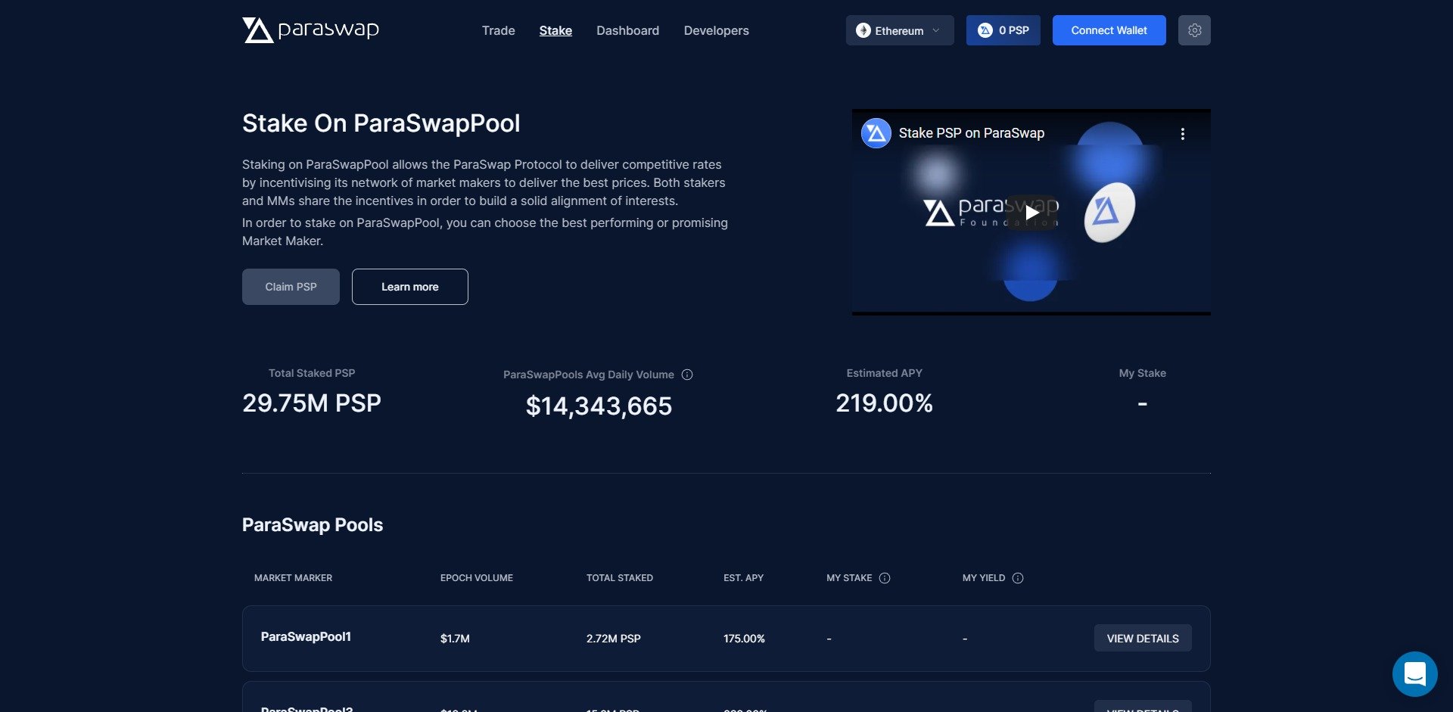Open the video's three-dot options menu
1453x712 pixels.
1182,134
